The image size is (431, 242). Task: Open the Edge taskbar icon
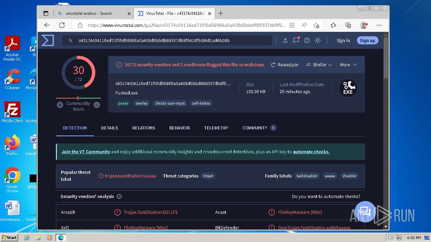coord(61,238)
